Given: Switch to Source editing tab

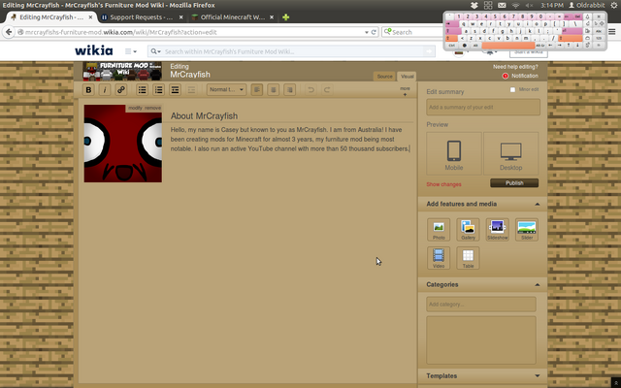Looking at the screenshot, I should (x=384, y=77).
